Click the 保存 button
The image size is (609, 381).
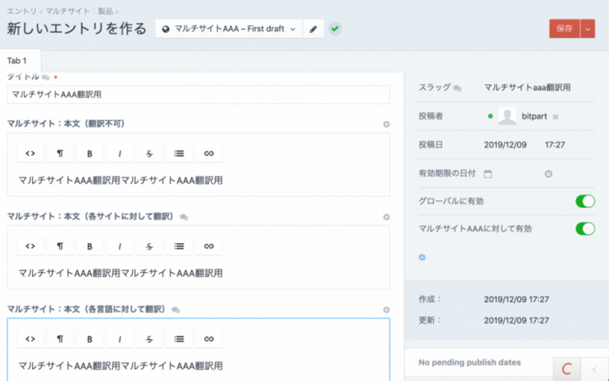tap(564, 29)
